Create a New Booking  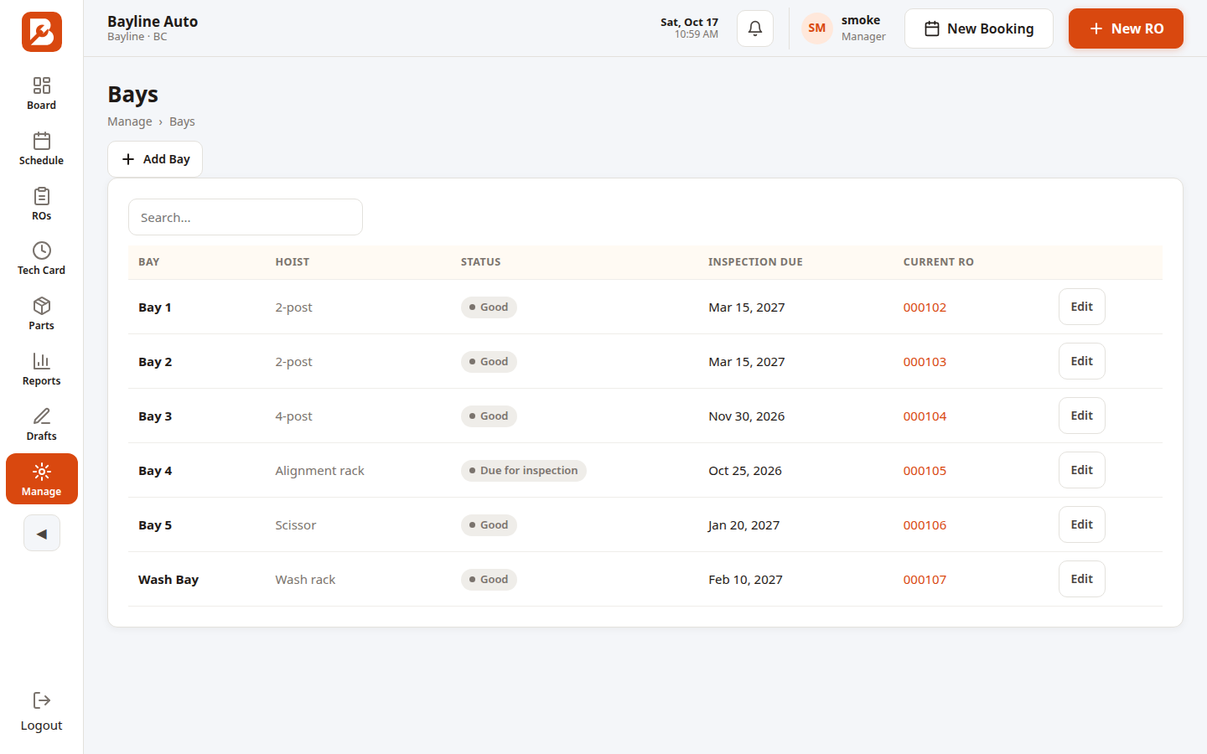pos(979,28)
